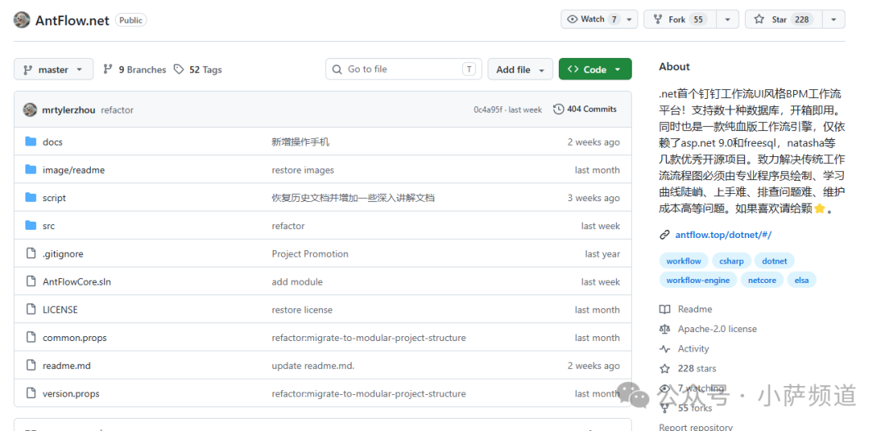Open the 'update readme.md.' commit message

point(313,366)
